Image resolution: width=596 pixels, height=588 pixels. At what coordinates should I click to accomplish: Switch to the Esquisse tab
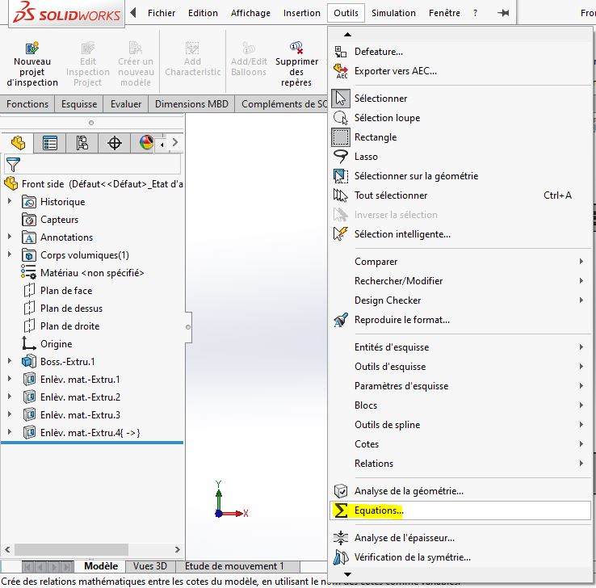(79, 104)
